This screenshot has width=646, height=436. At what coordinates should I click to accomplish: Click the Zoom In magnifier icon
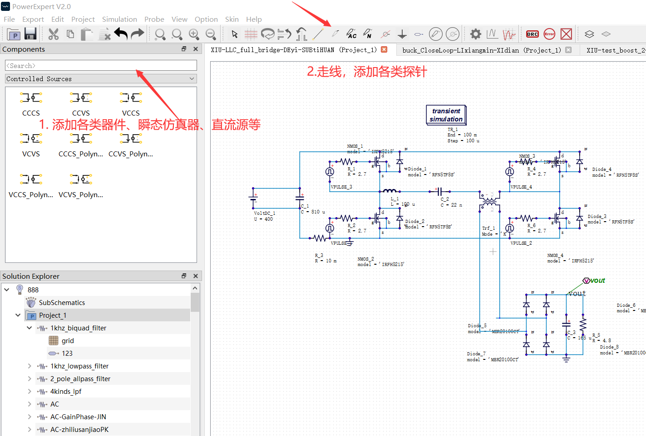(x=194, y=34)
